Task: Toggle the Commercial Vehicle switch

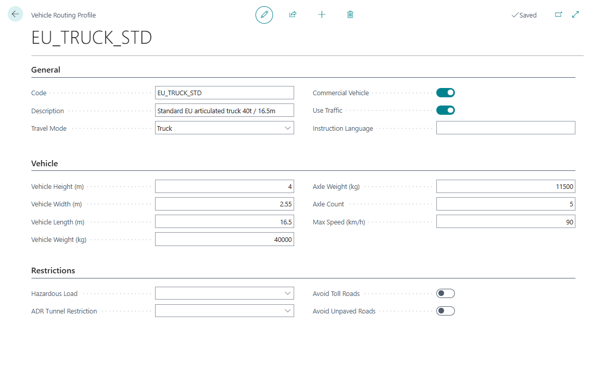Action: (445, 93)
